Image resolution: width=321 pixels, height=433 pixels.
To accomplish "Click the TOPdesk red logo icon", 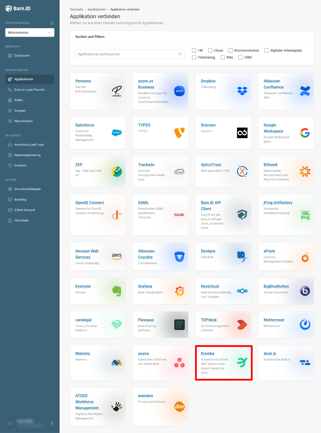I will pyautogui.click(x=242, y=325).
